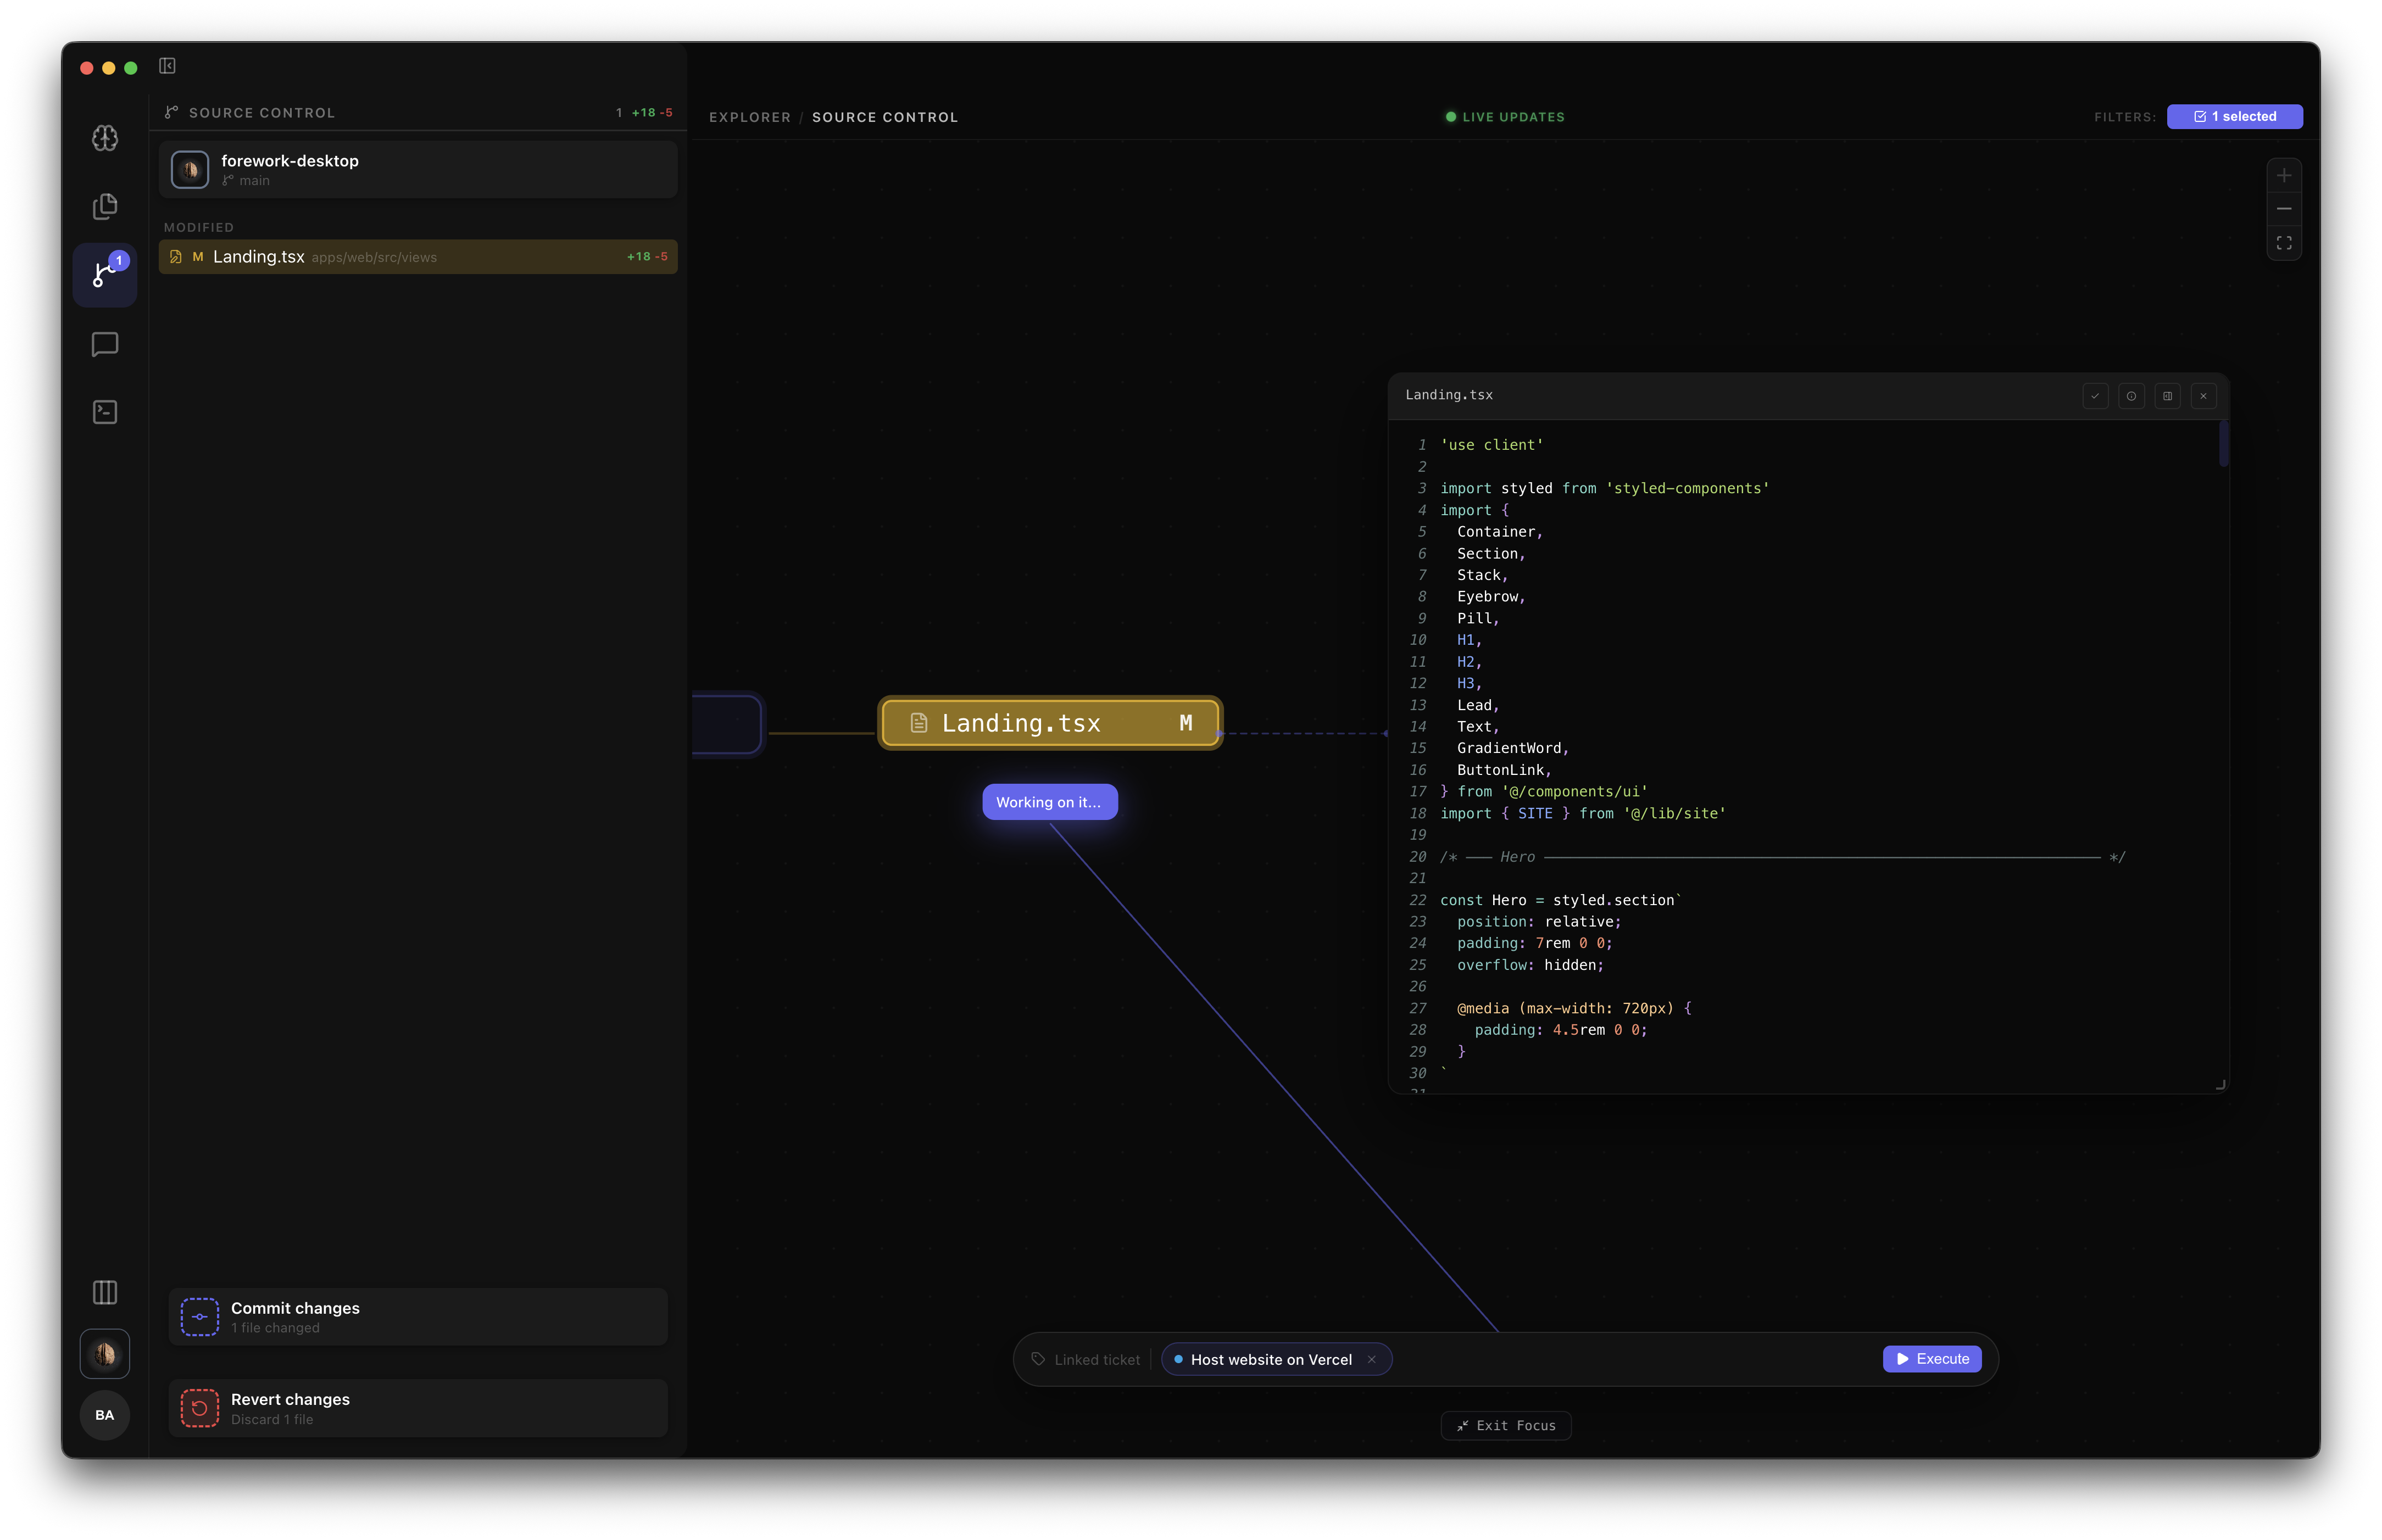Click Exit Focus button
Image resolution: width=2382 pixels, height=1540 pixels.
coord(1505,1425)
